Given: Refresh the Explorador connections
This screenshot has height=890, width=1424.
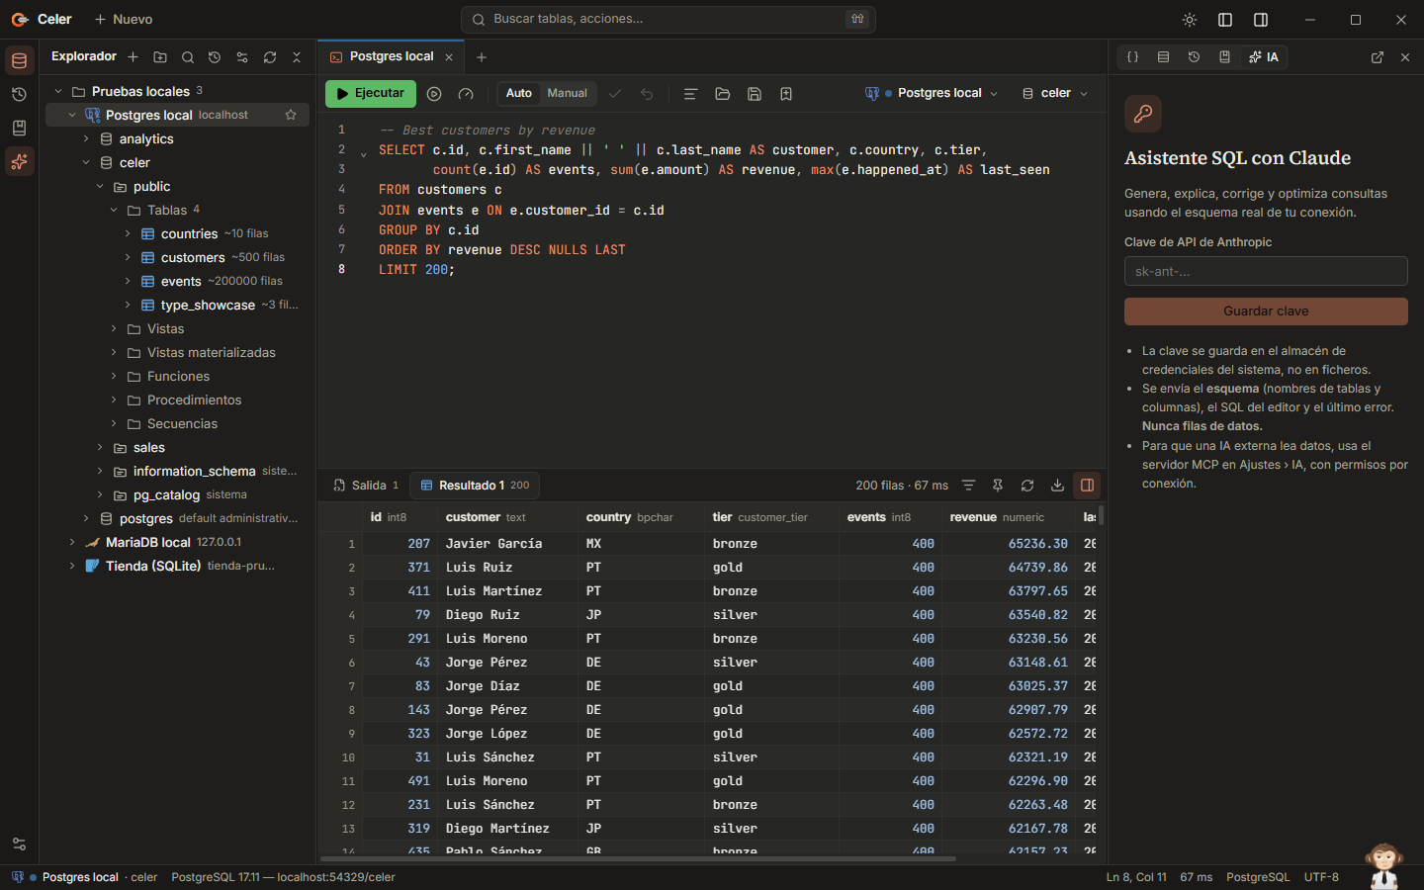Looking at the screenshot, I should pos(270,57).
